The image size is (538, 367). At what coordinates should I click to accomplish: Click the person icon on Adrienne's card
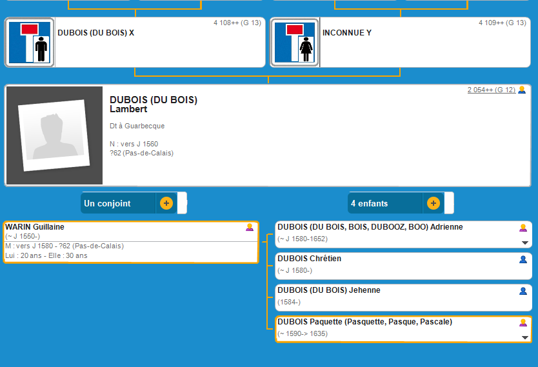click(523, 228)
